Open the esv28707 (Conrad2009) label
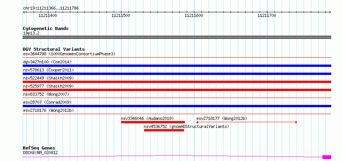Image resolution: width=342 pixels, height=161 pixels. [x=47, y=102]
